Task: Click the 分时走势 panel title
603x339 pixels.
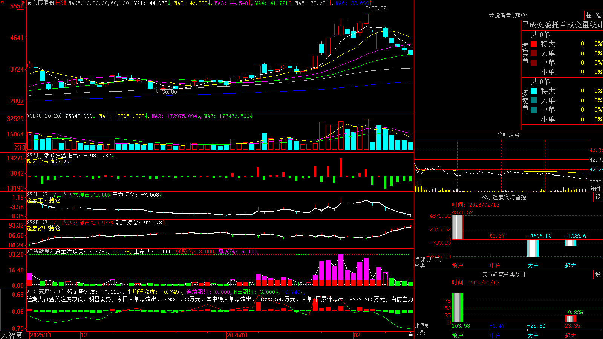Action: pos(508,134)
